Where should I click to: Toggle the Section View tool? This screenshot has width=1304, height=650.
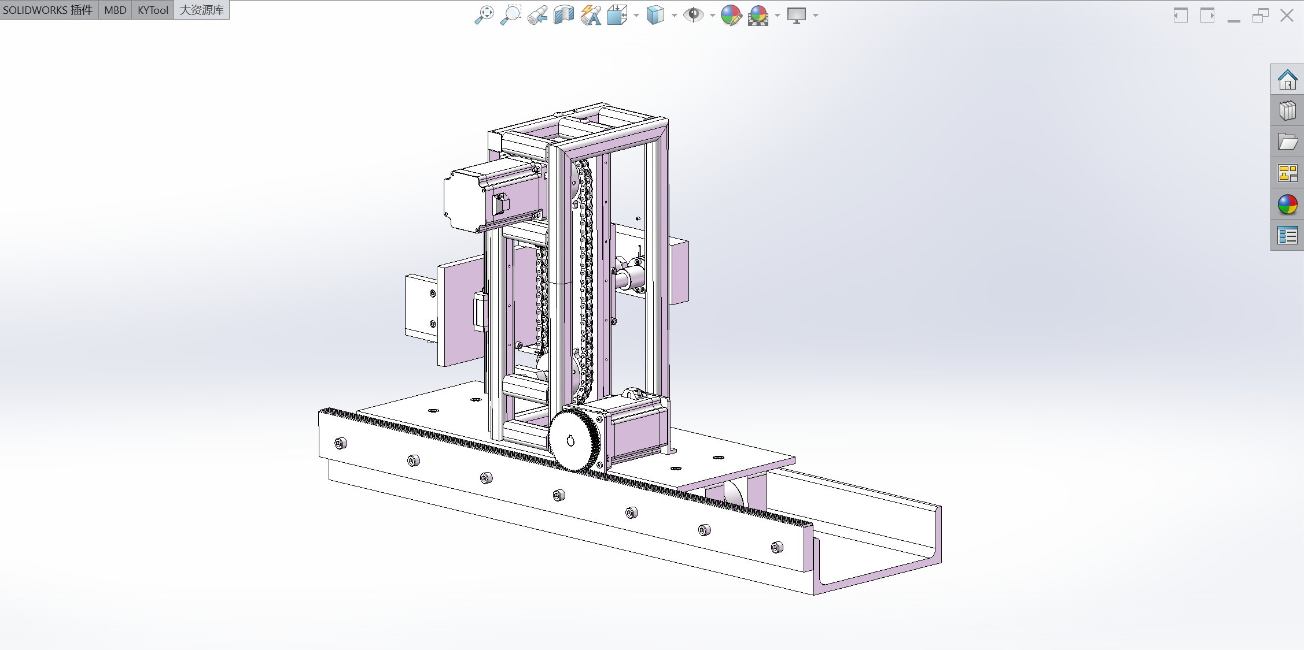click(x=563, y=15)
